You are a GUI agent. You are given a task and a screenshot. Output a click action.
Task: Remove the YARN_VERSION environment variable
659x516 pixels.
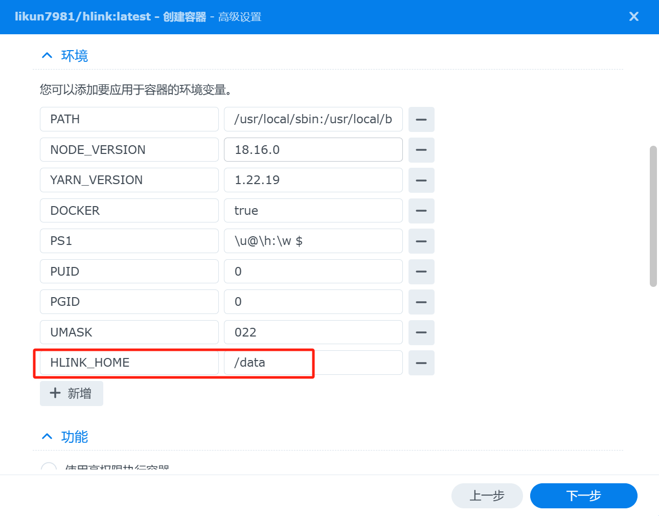[x=421, y=180]
